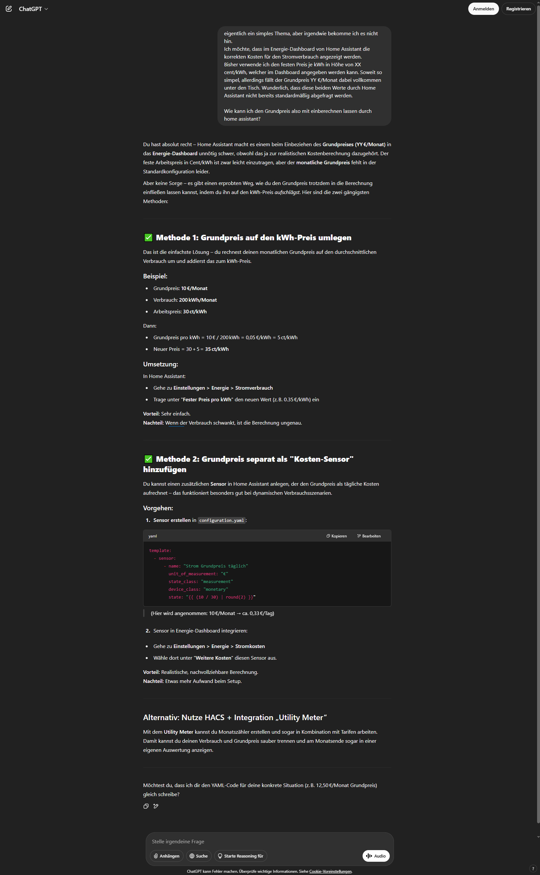Click Bearbeiten on the code block
The width and height of the screenshot is (540, 875).
pyautogui.click(x=369, y=536)
